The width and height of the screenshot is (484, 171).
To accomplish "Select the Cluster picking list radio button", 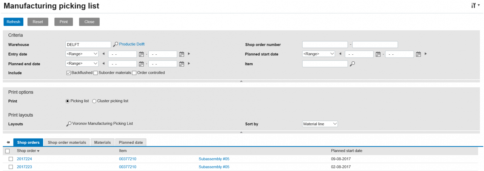I will [x=94, y=101].
